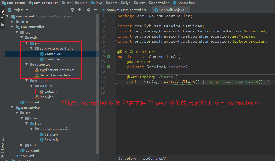The height and width of the screenshot is (161, 275).
Task: Open root pom.xml of ssm_parent
Action: click(27, 156)
